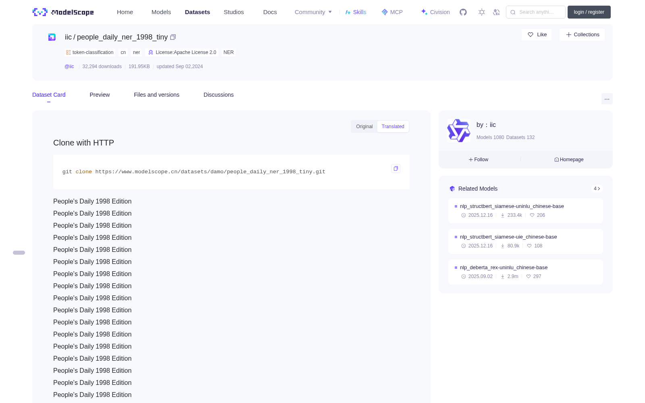The image size is (645, 403).
Task: Click the Civision sparkle icon
Action: click(424, 12)
